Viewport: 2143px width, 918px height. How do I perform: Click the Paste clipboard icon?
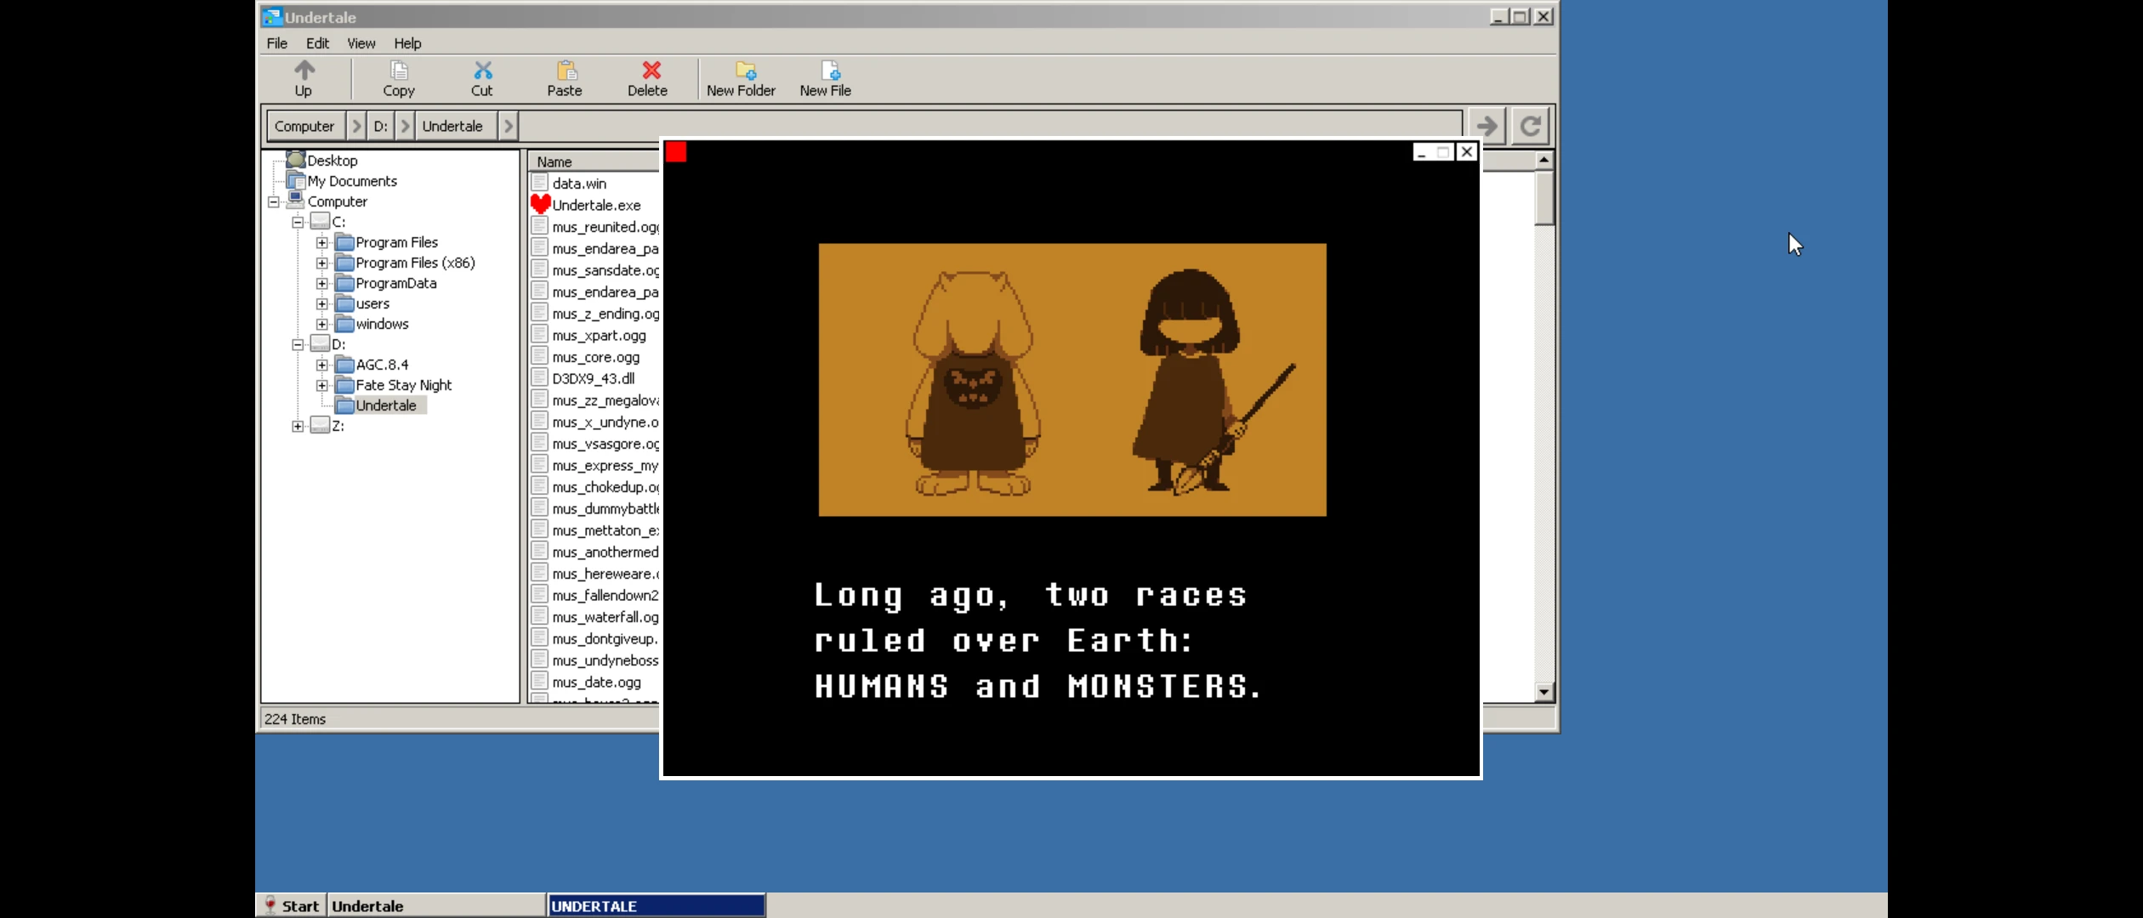(x=565, y=78)
